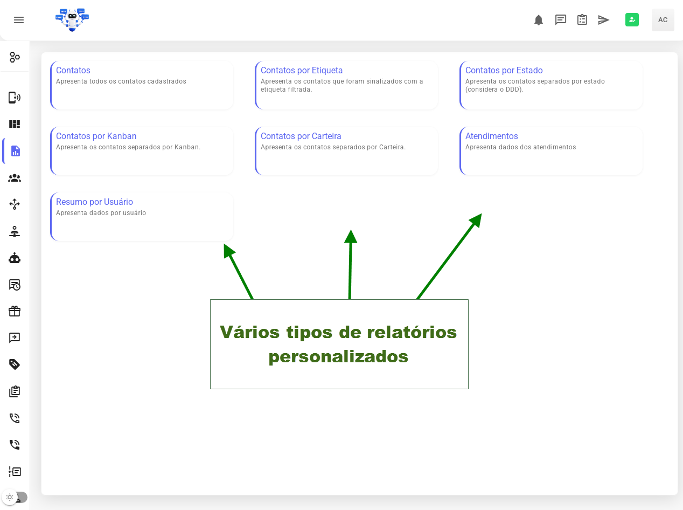Click the numbered clipboard icon in header
Viewport: 683px width, 510px height.
point(582,20)
